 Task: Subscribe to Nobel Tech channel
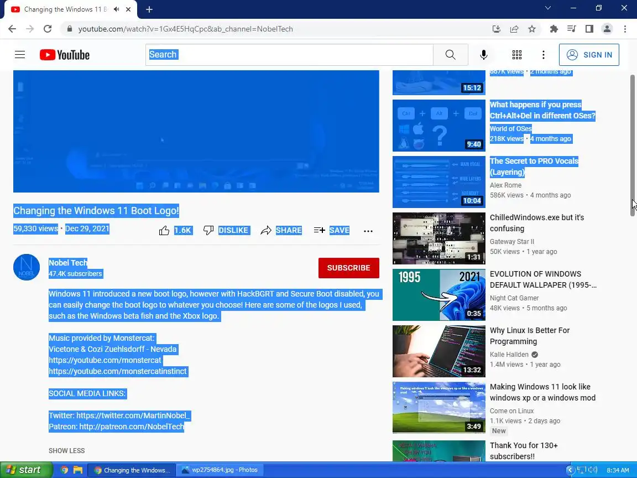tap(348, 268)
